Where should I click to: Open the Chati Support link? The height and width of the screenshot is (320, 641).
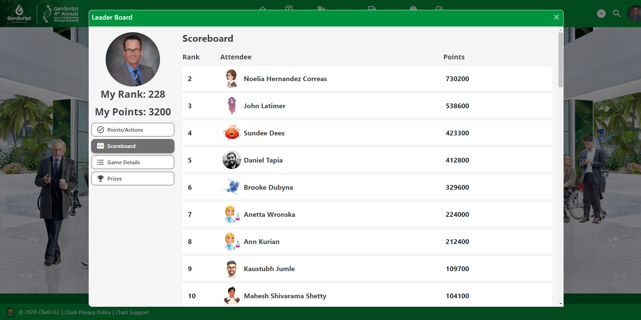(x=132, y=313)
